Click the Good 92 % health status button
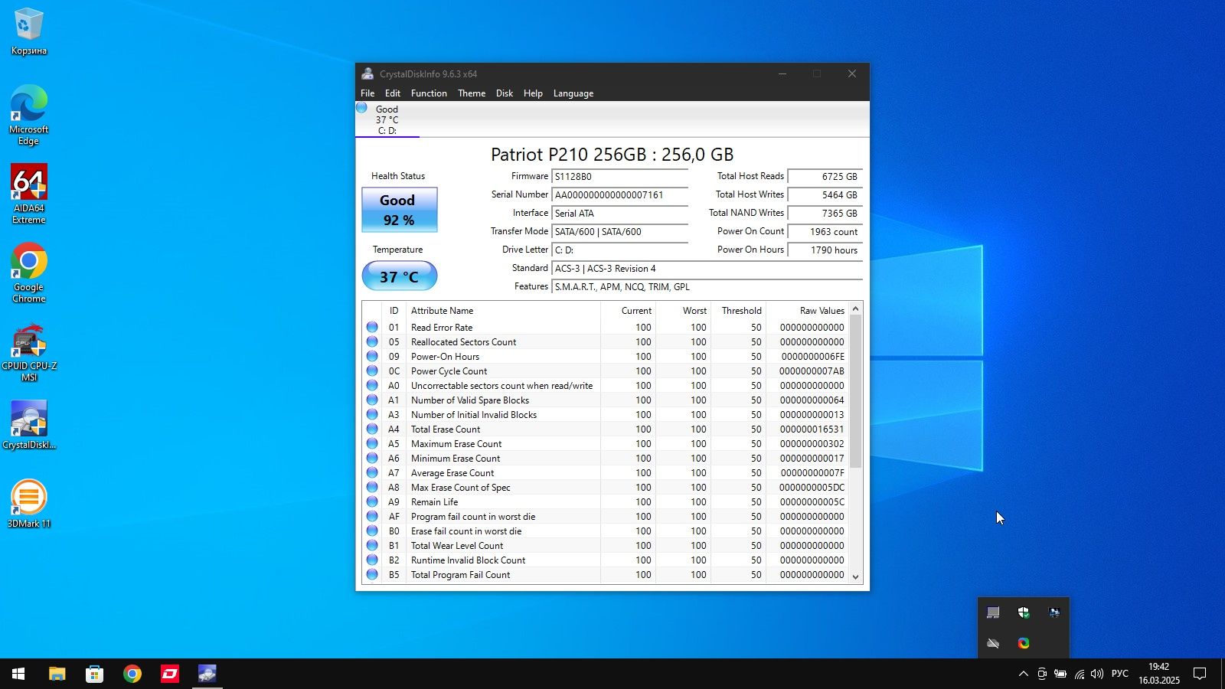Image resolution: width=1225 pixels, height=689 pixels. point(400,210)
